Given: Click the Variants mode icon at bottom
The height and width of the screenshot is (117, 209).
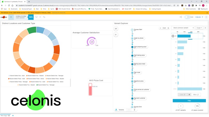Looking at the screenshot, I should [x=116, y=110].
